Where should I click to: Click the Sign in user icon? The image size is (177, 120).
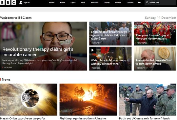[21, 3]
